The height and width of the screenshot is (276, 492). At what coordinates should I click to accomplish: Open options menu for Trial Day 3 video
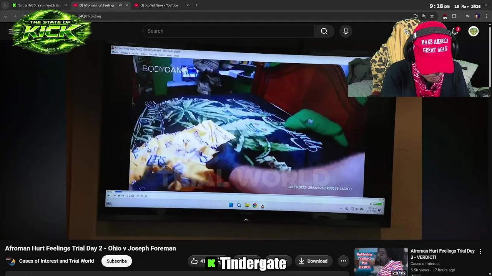pyautogui.click(x=480, y=251)
